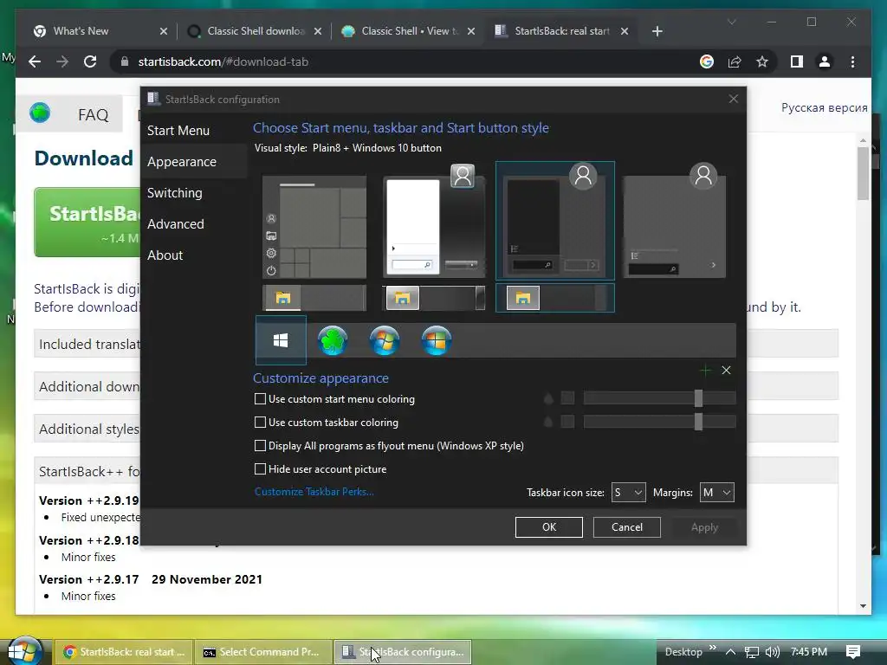
Task: Open the Taskbar icon size dropdown
Action: [x=629, y=493]
